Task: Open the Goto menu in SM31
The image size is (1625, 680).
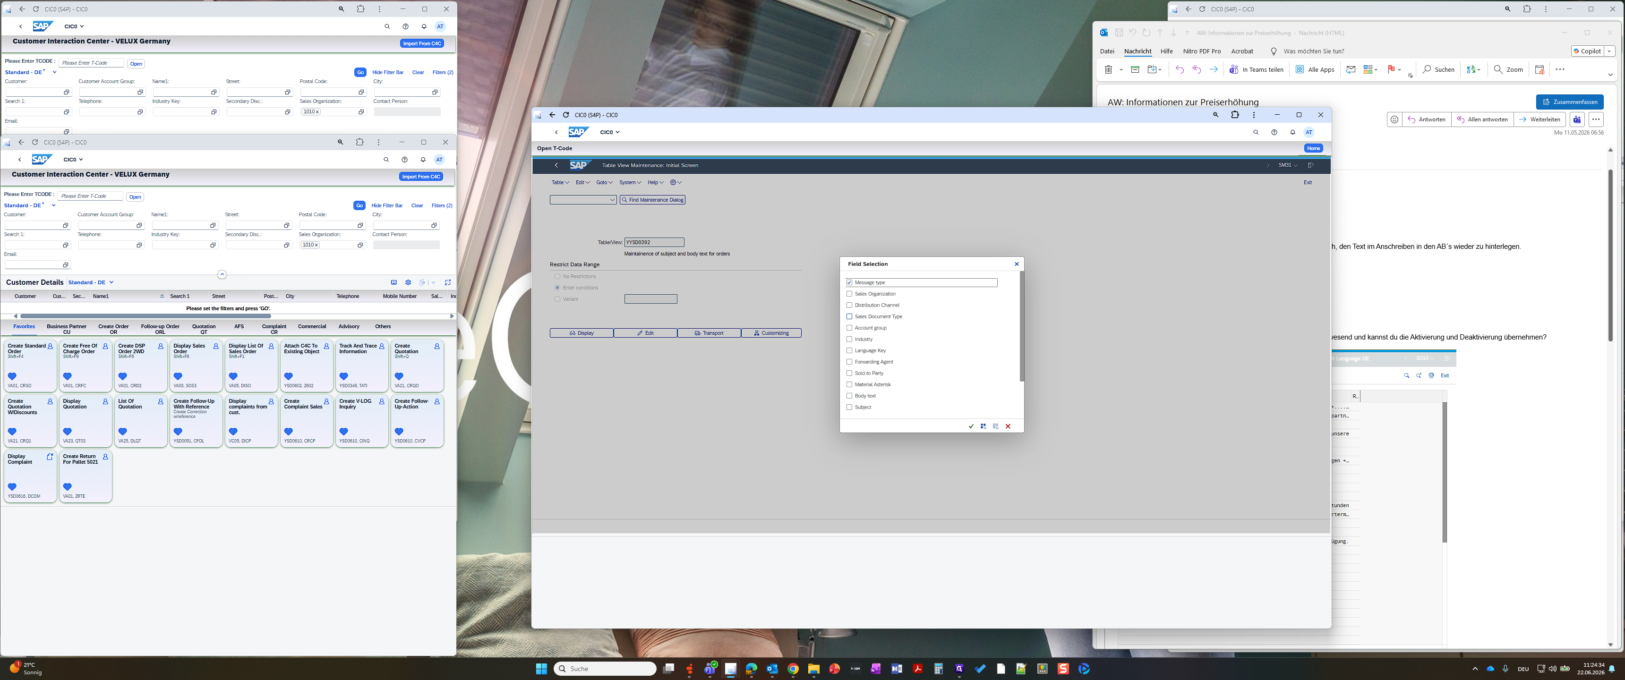Action: coord(604,182)
